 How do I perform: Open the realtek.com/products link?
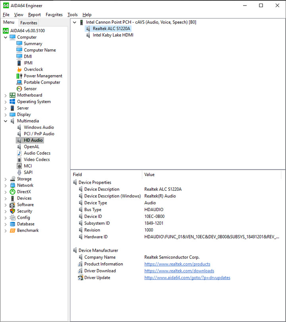[177, 264]
